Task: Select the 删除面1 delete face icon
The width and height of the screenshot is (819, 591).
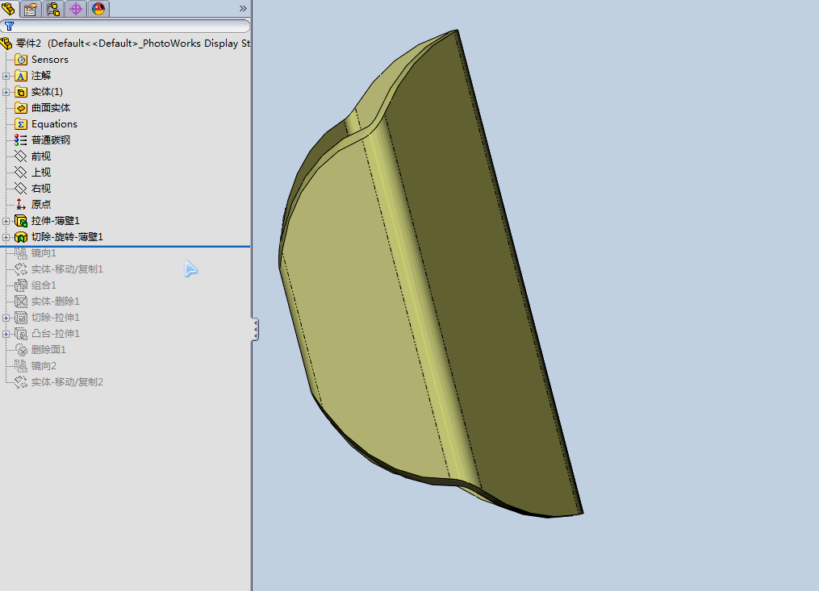Action: point(21,350)
